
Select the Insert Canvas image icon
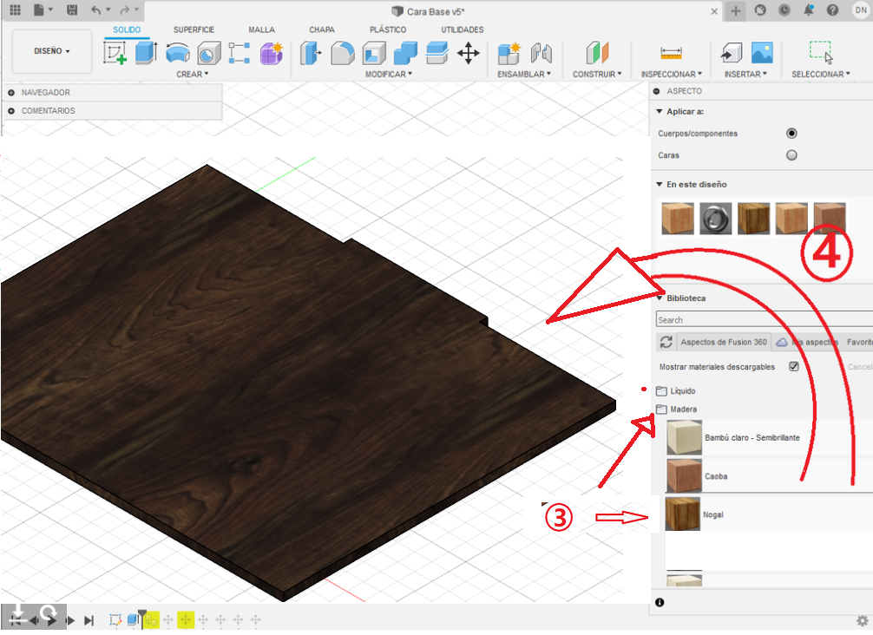click(762, 53)
